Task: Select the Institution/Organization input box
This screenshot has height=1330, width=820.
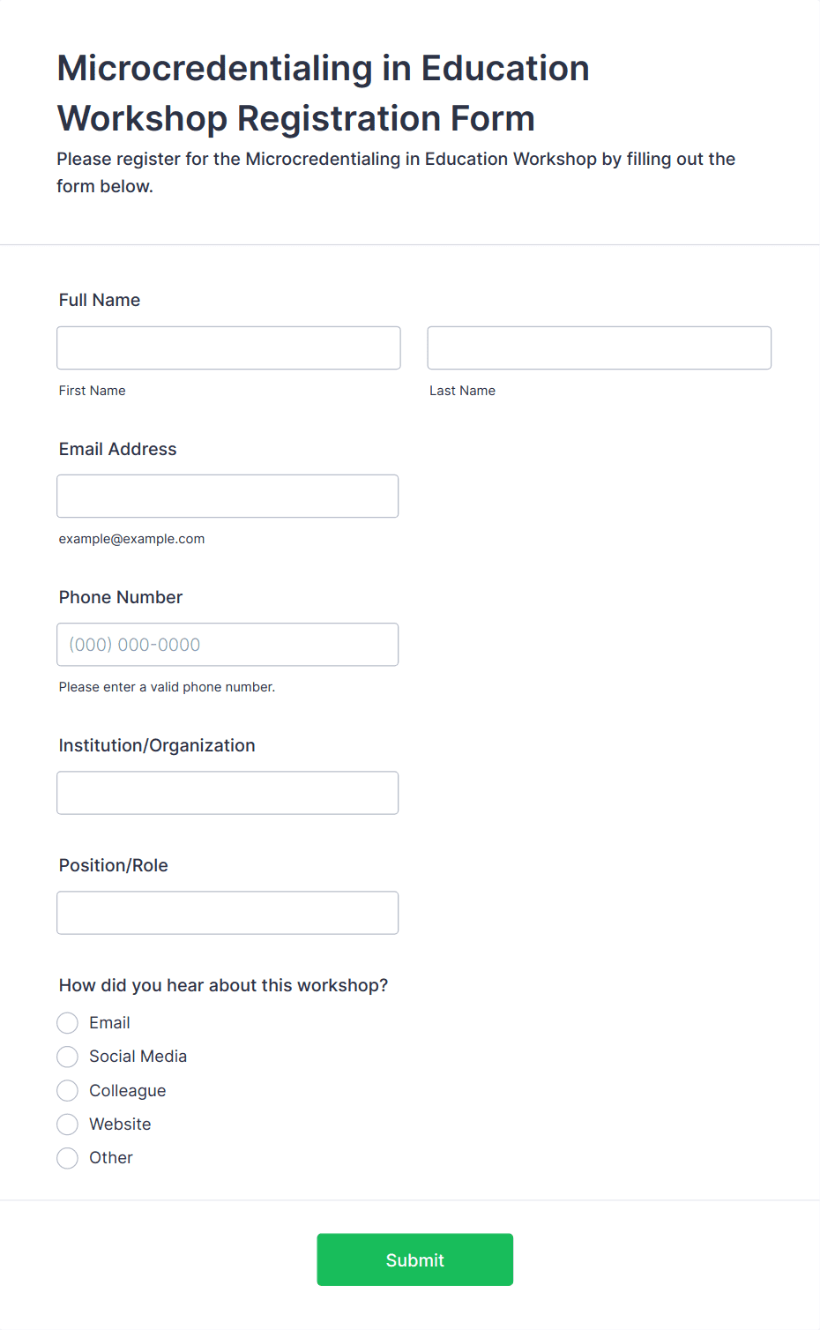Action: [227, 792]
